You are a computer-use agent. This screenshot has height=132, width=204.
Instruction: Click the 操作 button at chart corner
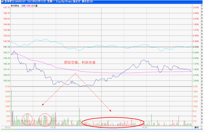coord(196,127)
